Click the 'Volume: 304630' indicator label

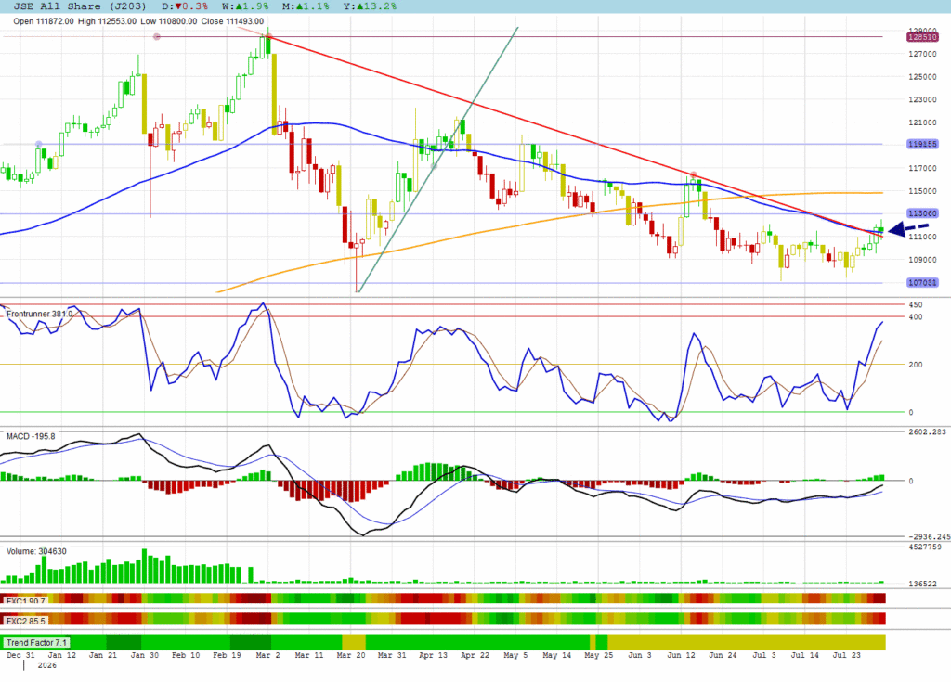[x=36, y=551]
